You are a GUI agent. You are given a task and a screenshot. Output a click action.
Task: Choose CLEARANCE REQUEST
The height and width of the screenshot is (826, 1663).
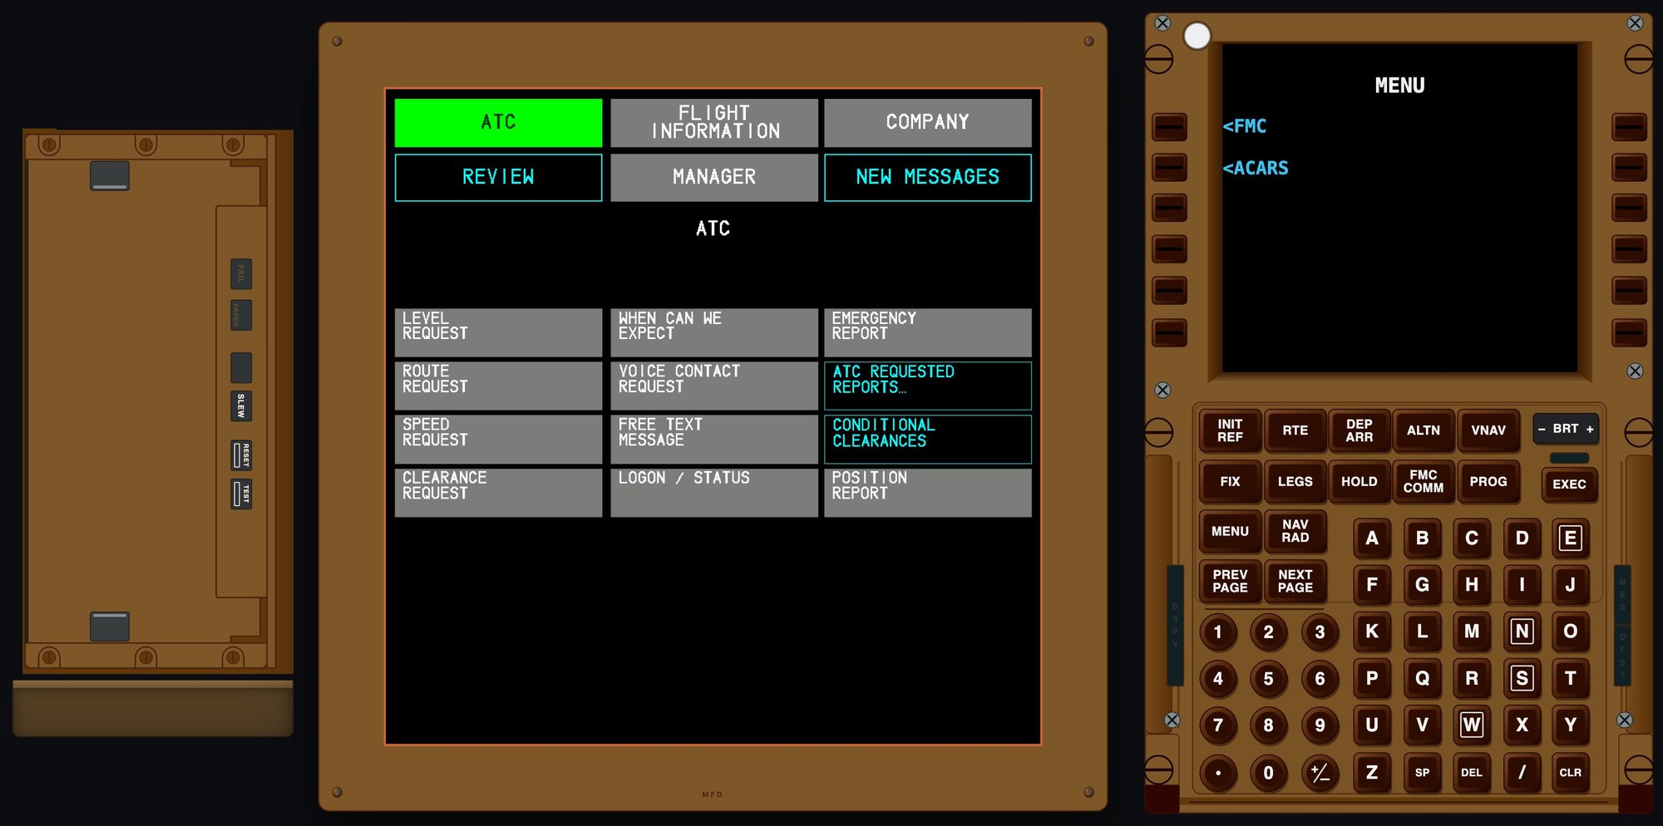(498, 492)
